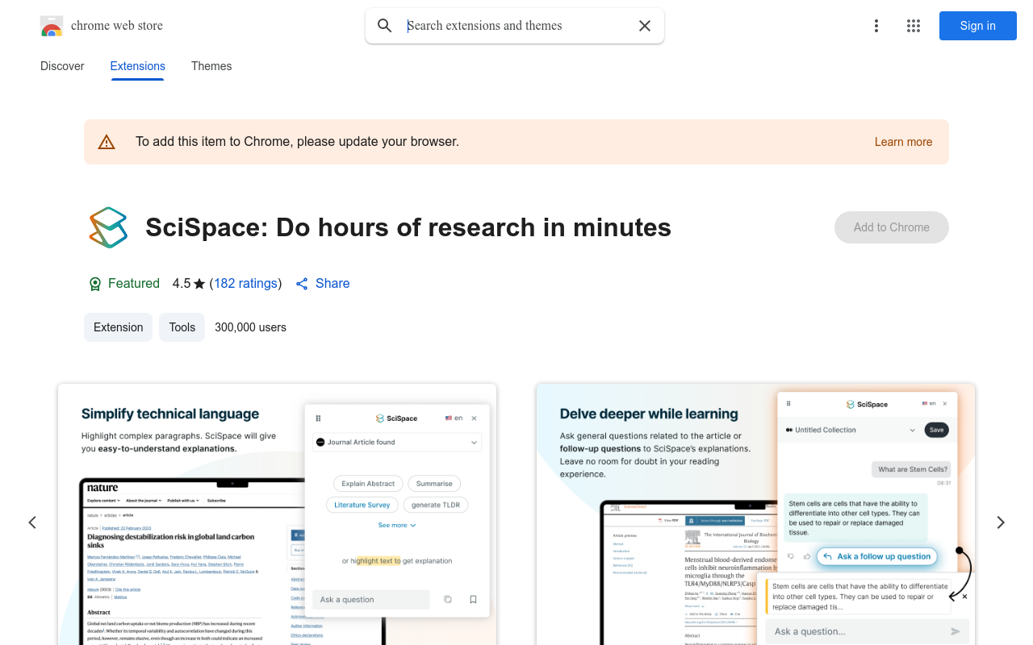The width and height of the screenshot is (1033, 645).
Task: Click the SciSpace extension logo
Action: [108, 227]
